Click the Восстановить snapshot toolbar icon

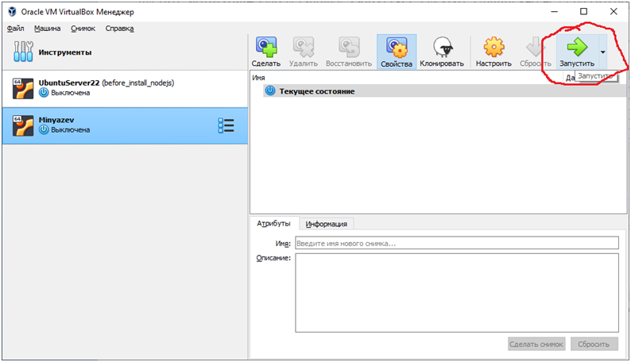click(x=349, y=48)
